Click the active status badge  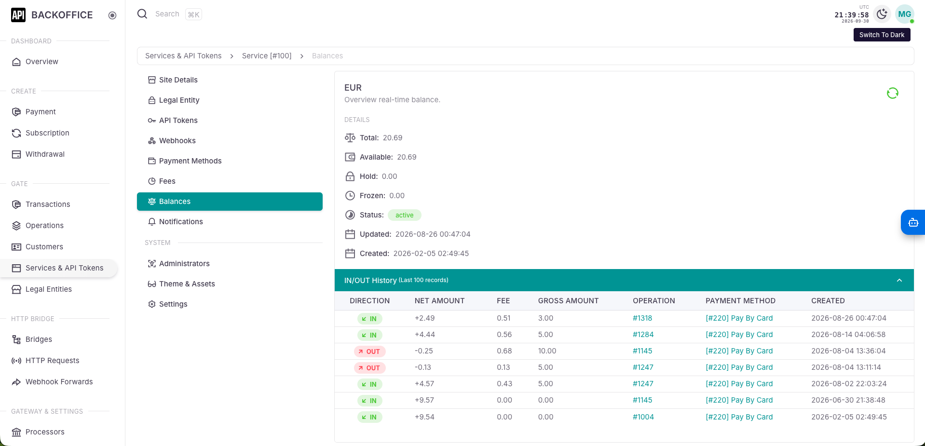point(404,215)
